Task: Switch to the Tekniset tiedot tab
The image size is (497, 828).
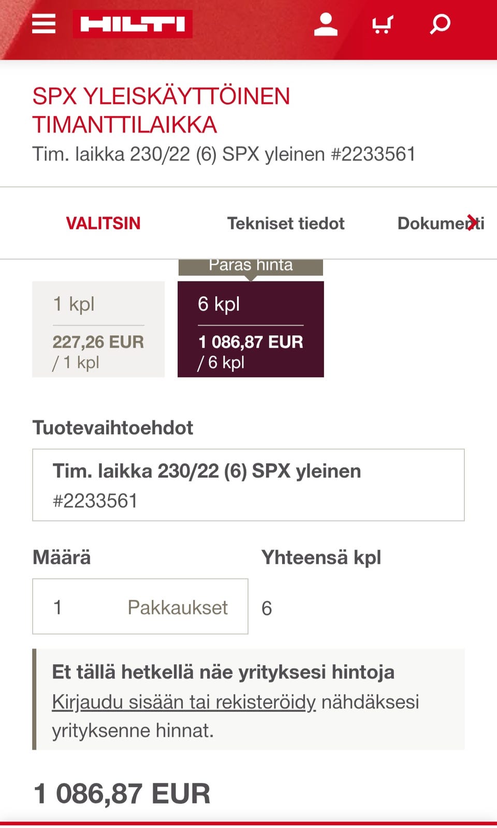Action: [286, 224]
